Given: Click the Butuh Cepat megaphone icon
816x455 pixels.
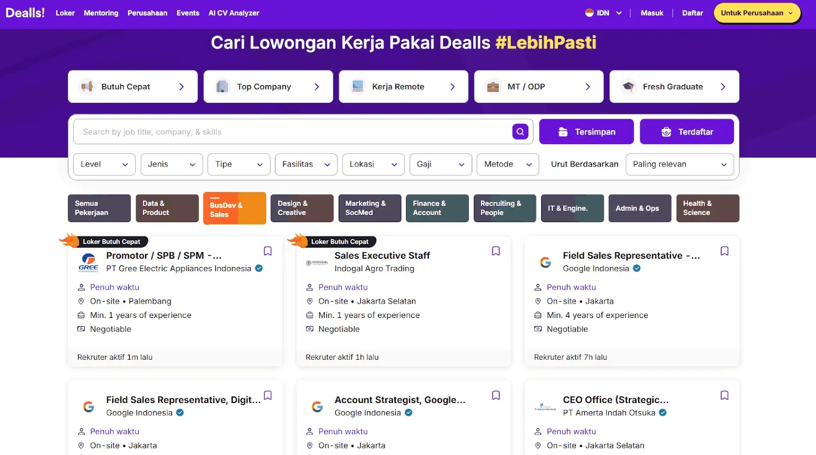Looking at the screenshot, I should [87, 86].
